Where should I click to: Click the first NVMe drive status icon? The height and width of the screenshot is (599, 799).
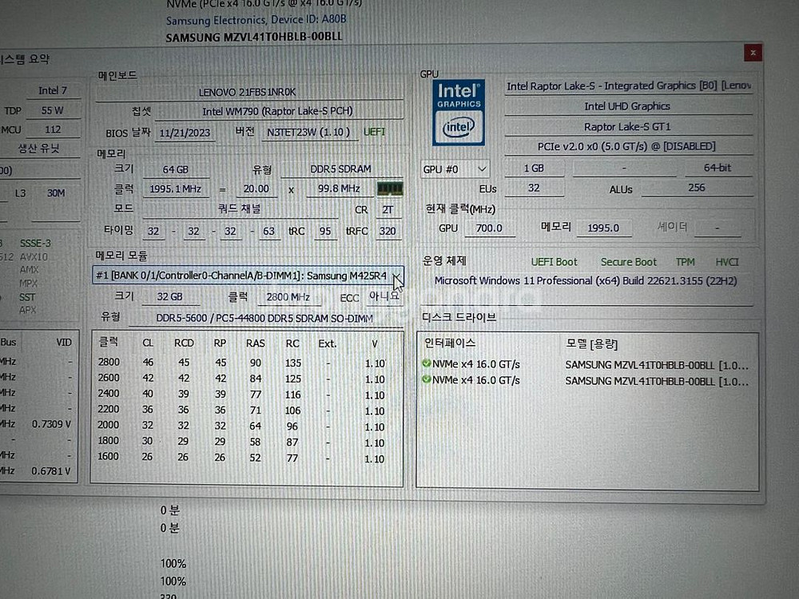pyautogui.click(x=427, y=363)
